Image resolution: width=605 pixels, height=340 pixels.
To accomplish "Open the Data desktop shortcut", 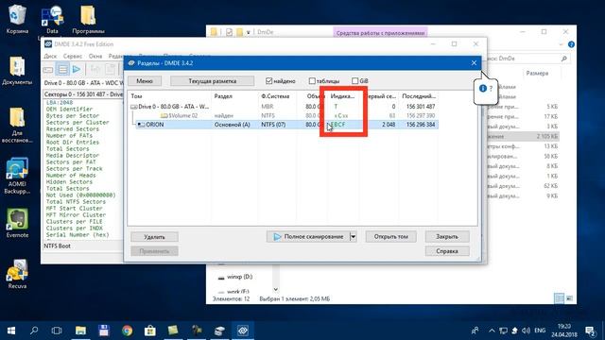I will (x=52, y=20).
